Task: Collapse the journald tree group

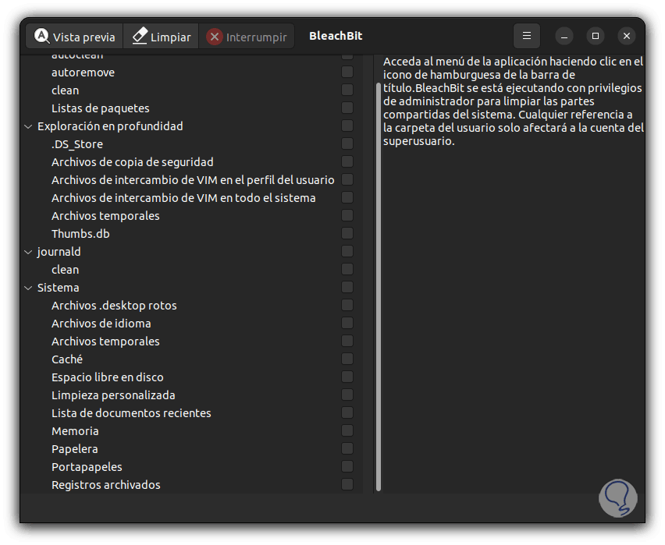Action: pos(28,252)
